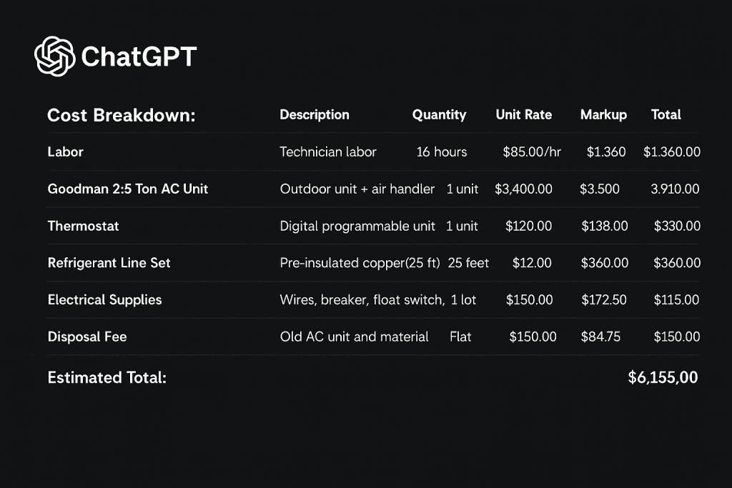Viewport: 732px width, 488px height.
Task: Click the Refrigerant Line Set label
Action: pos(109,263)
